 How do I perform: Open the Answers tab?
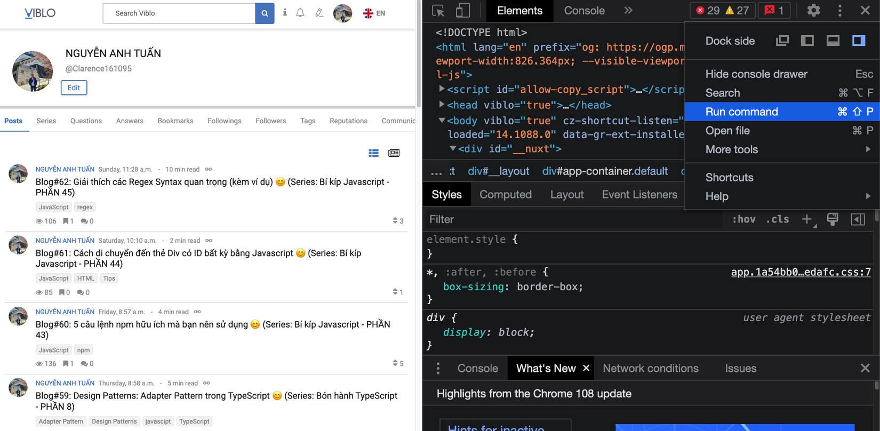pos(130,121)
